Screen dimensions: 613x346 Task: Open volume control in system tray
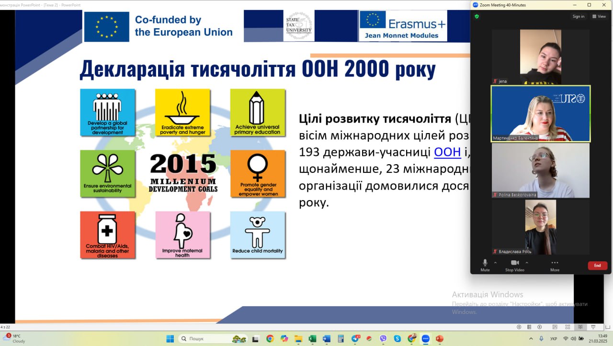pyautogui.click(x=573, y=338)
